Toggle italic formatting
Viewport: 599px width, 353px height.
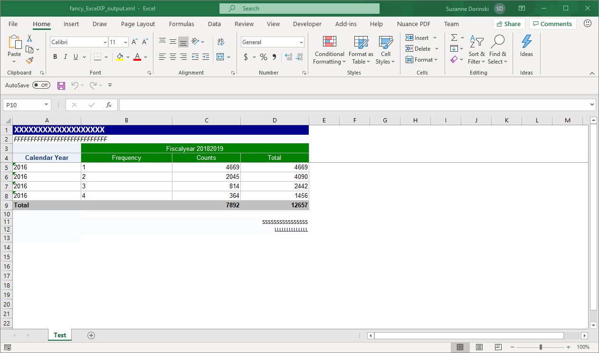point(66,57)
